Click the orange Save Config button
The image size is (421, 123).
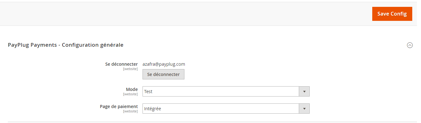(392, 14)
